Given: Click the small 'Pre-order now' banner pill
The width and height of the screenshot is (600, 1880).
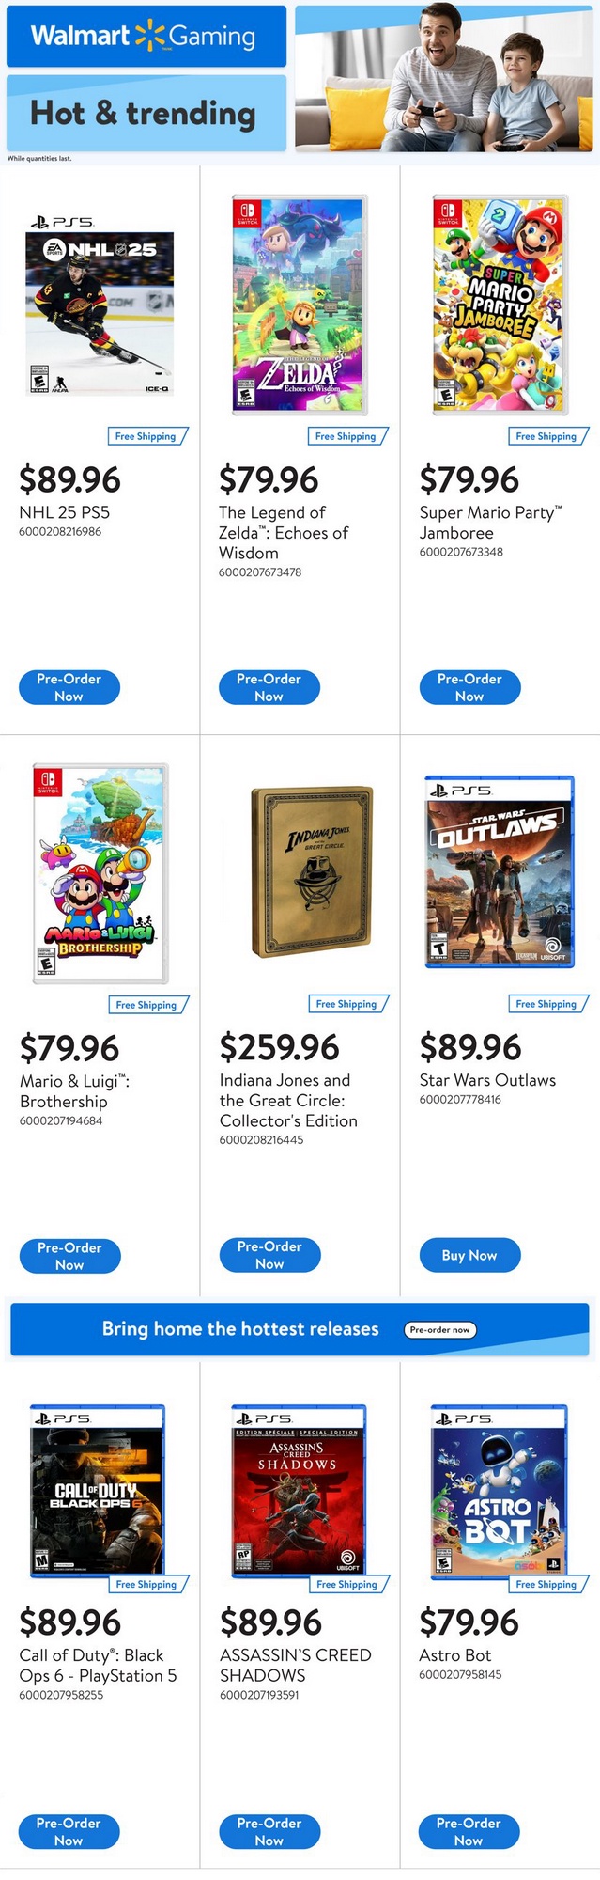Looking at the screenshot, I should 440,1329.
